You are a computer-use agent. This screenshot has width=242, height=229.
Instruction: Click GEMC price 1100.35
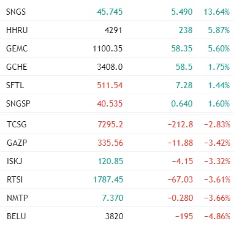(x=108, y=48)
